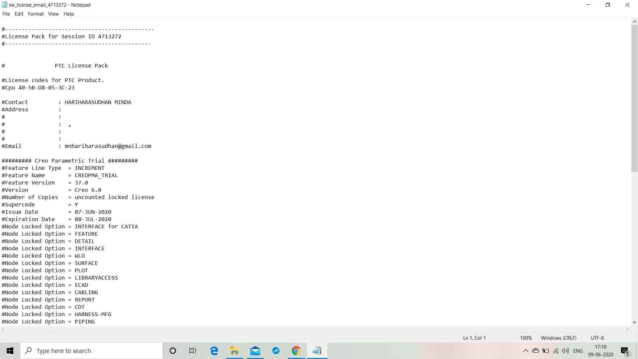Click ENG language indicator in tray

[x=578, y=351]
